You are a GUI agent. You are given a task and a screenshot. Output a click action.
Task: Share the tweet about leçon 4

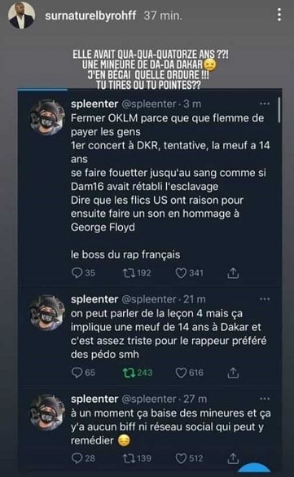[x=233, y=373]
